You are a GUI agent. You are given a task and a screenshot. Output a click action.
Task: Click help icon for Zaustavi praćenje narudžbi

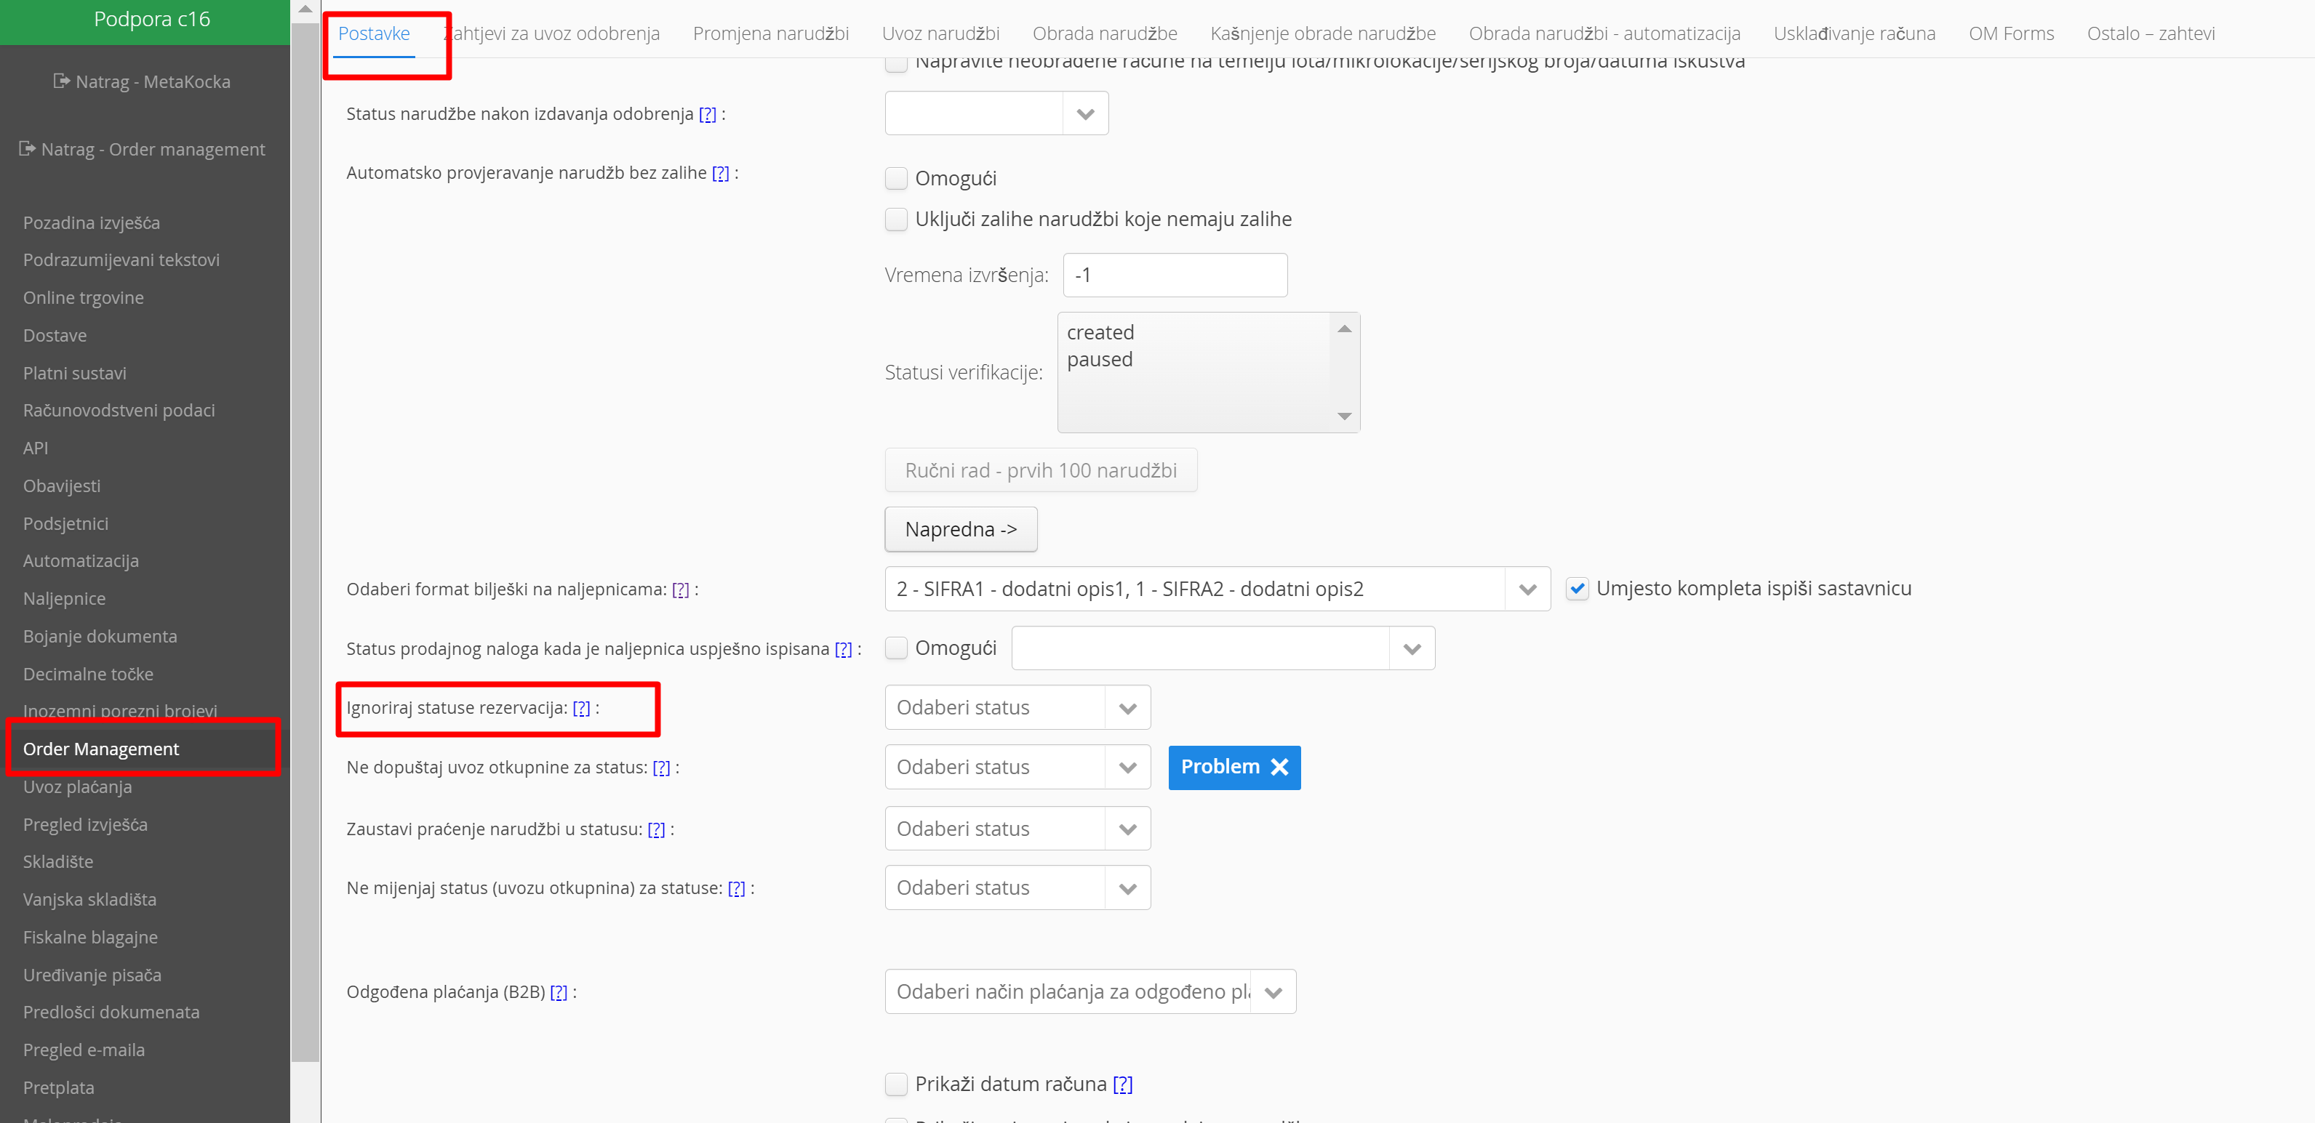pos(657,829)
